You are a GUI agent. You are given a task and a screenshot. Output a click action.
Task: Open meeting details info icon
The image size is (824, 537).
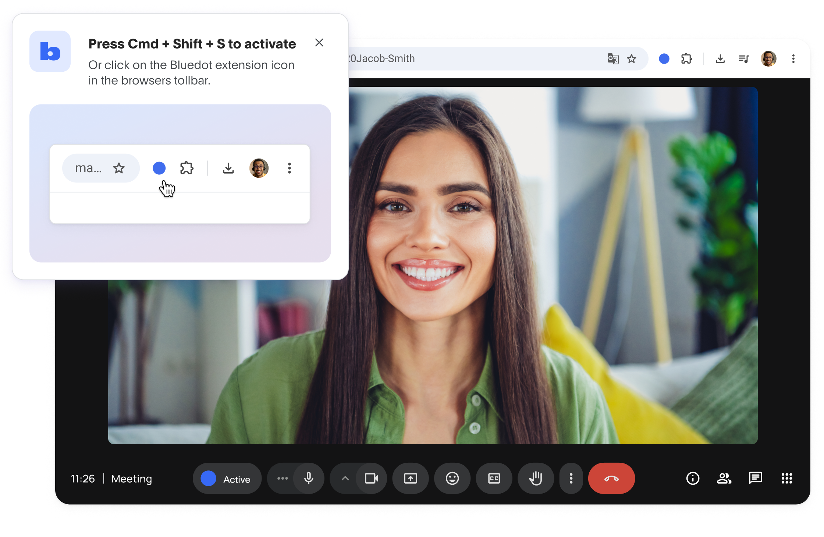click(x=693, y=479)
